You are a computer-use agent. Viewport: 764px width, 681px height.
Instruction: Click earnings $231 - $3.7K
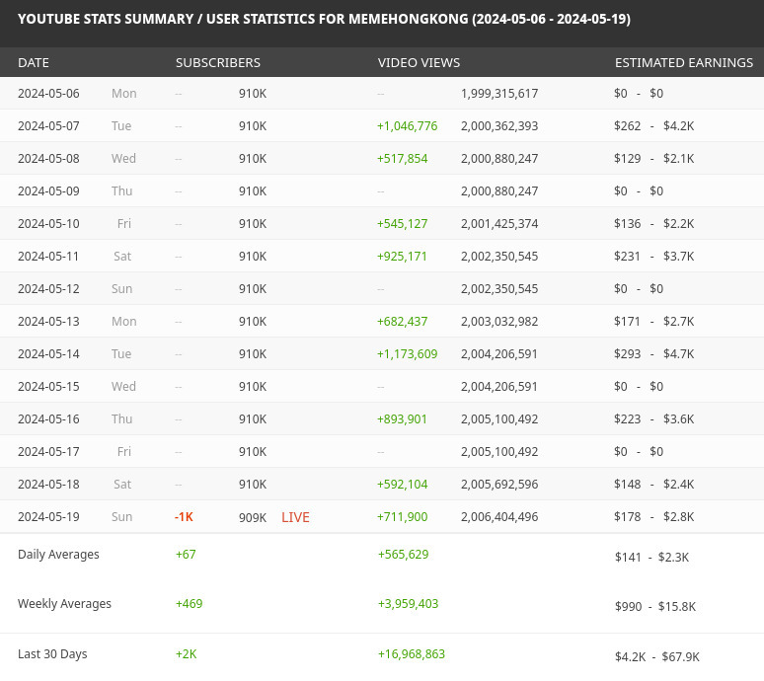click(x=653, y=257)
